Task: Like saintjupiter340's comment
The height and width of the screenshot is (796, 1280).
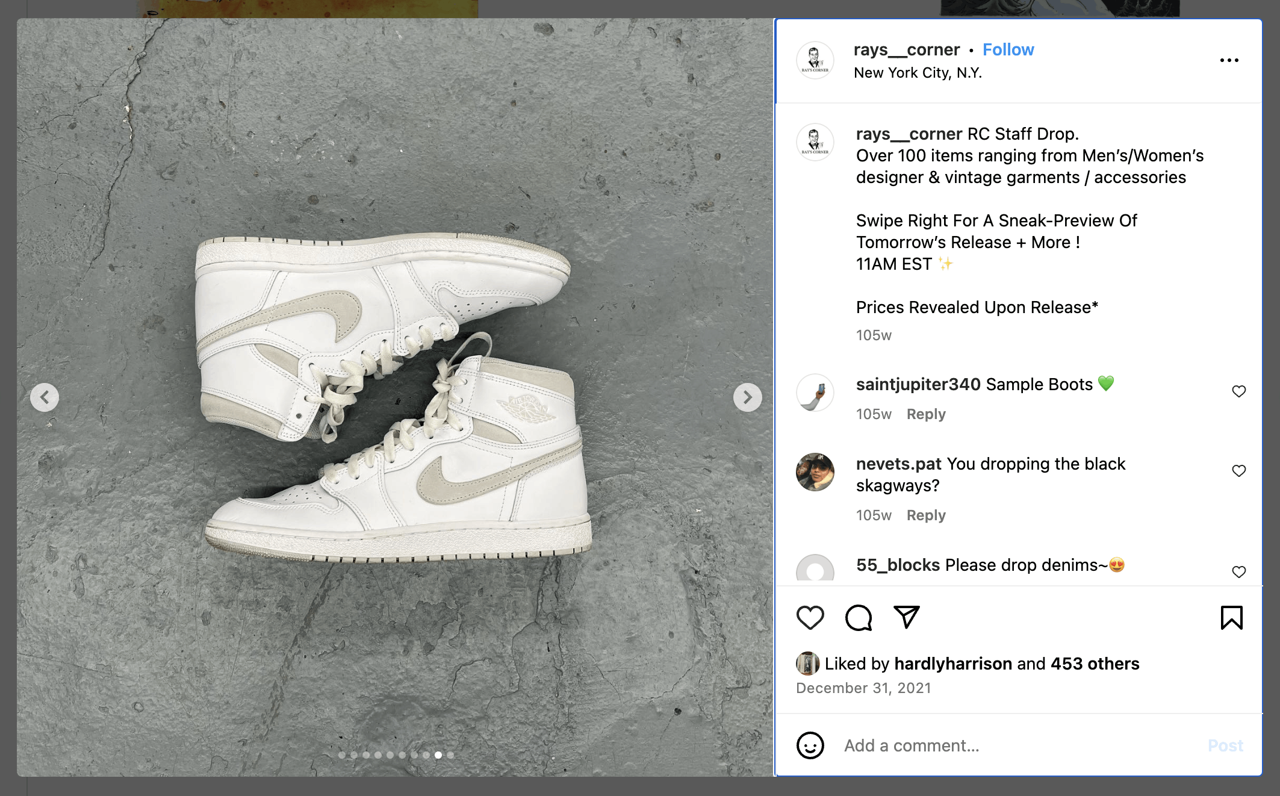Action: [x=1238, y=391]
